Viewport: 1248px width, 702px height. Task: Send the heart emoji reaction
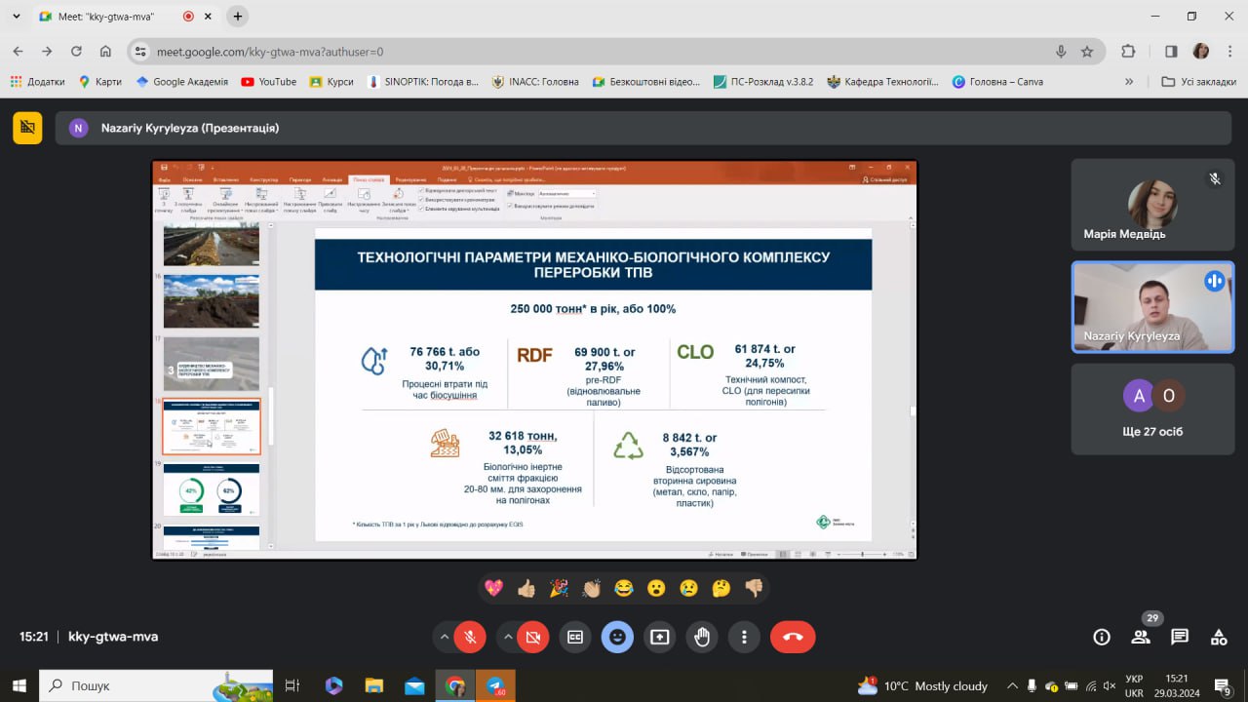point(493,588)
